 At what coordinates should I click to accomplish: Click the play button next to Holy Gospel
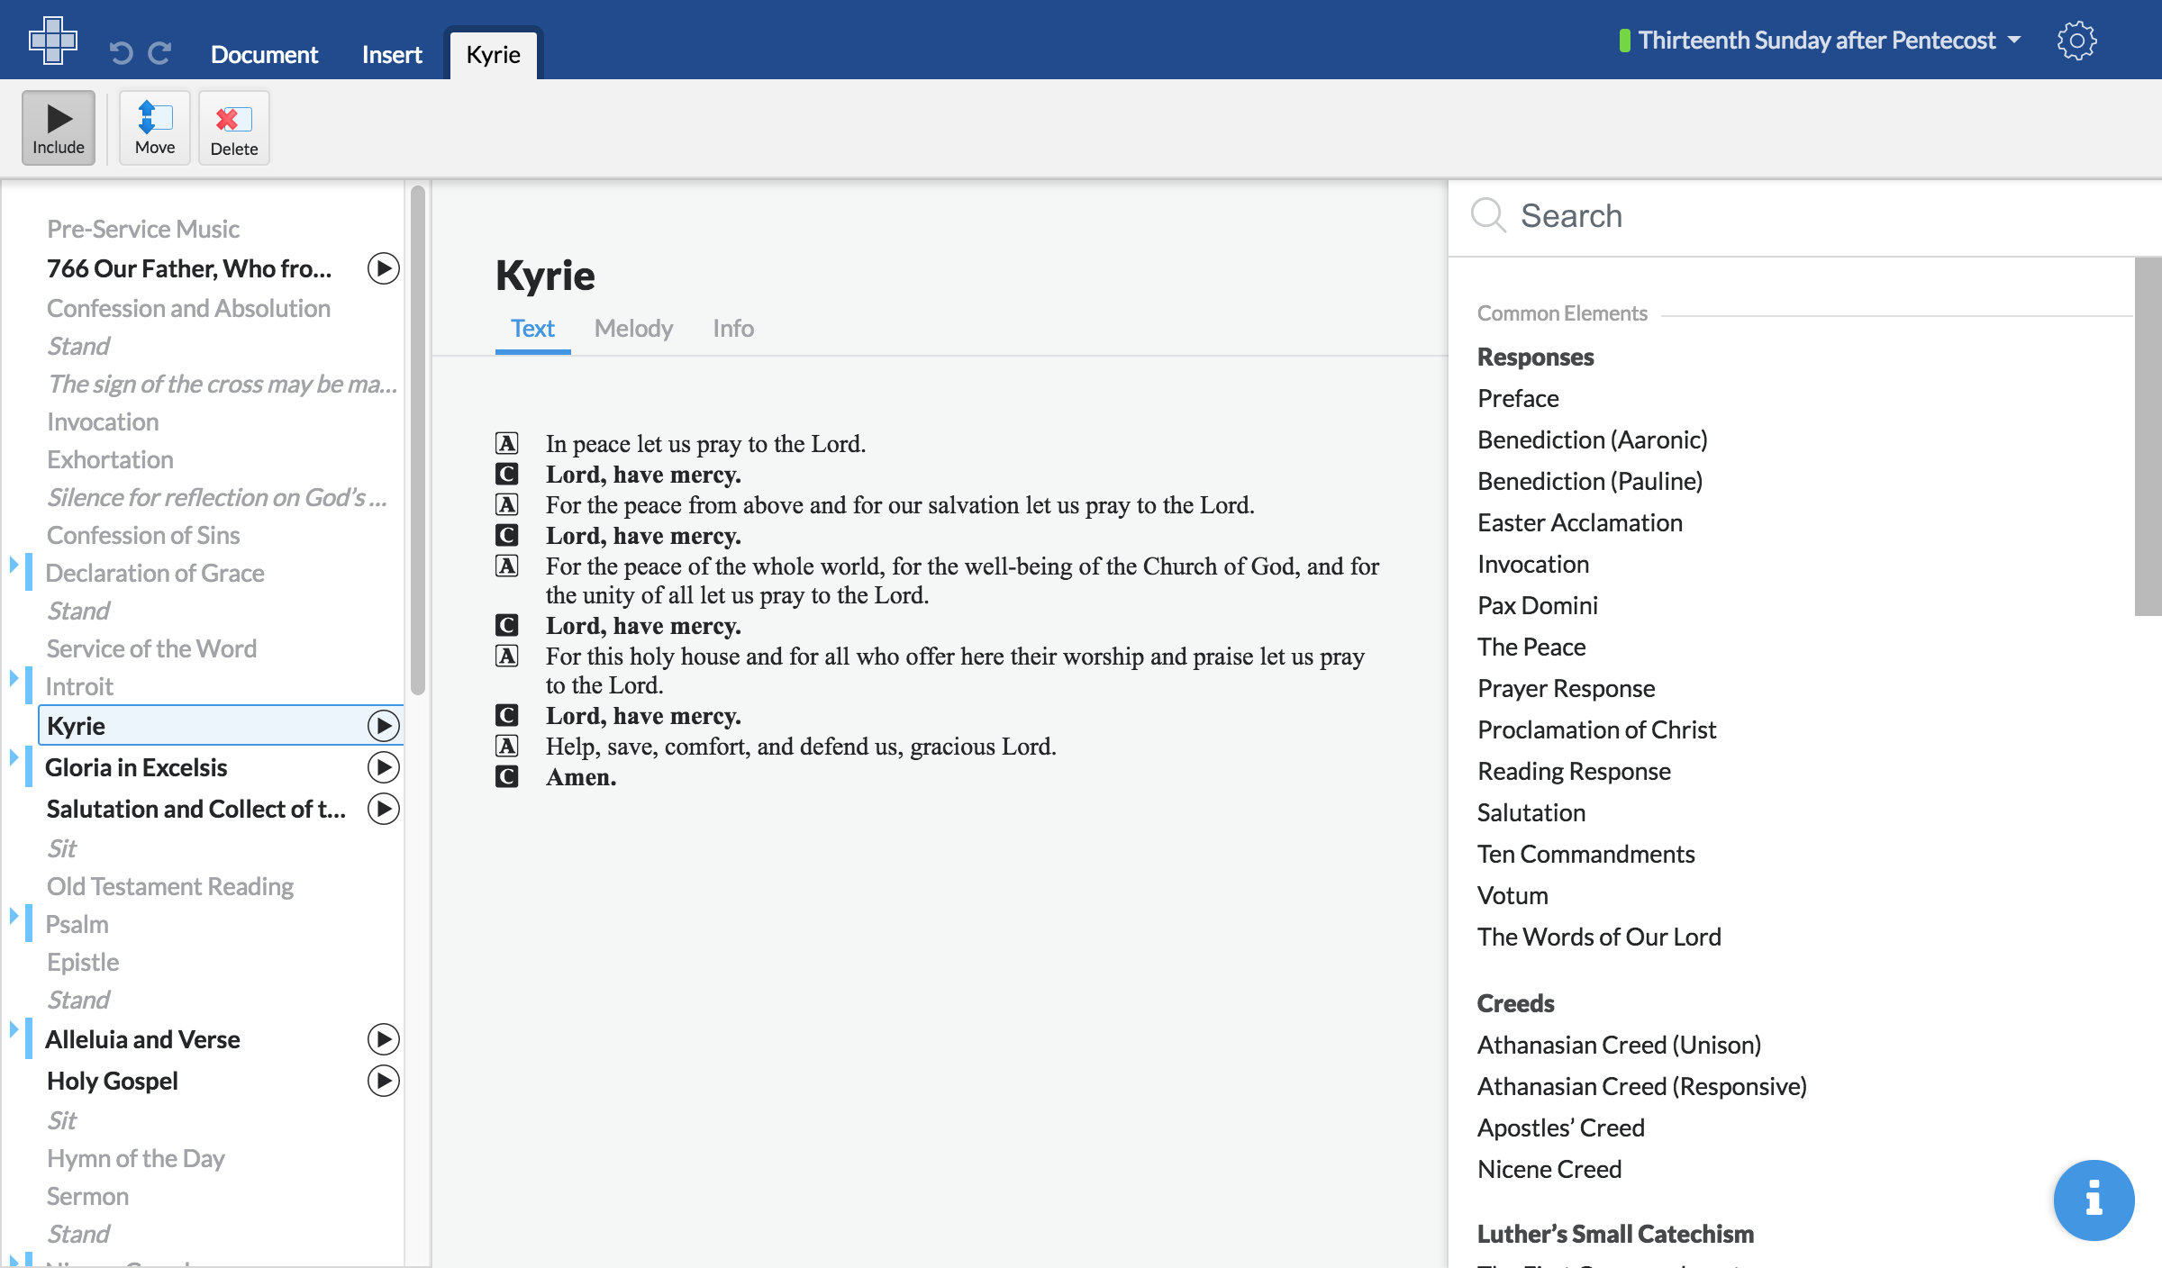[x=384, y=1079]
